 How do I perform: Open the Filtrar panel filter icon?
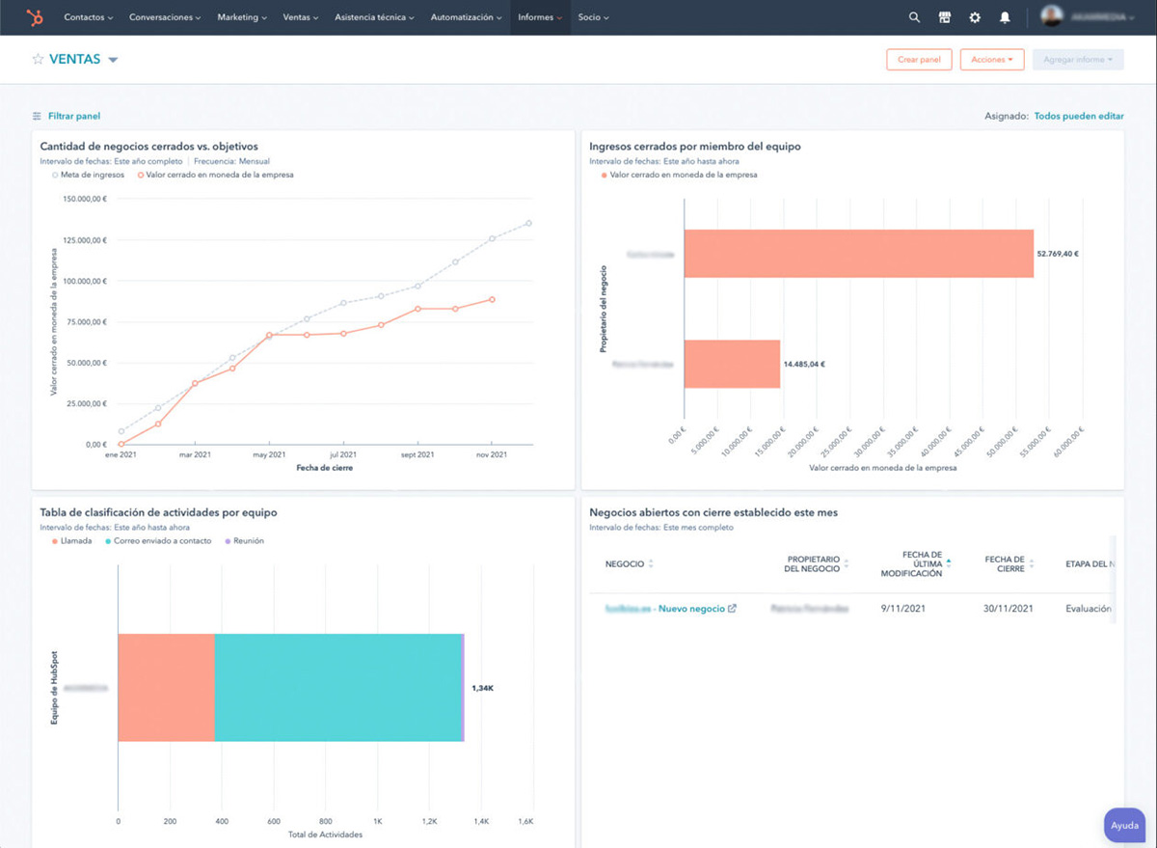(x=37, y=116)
